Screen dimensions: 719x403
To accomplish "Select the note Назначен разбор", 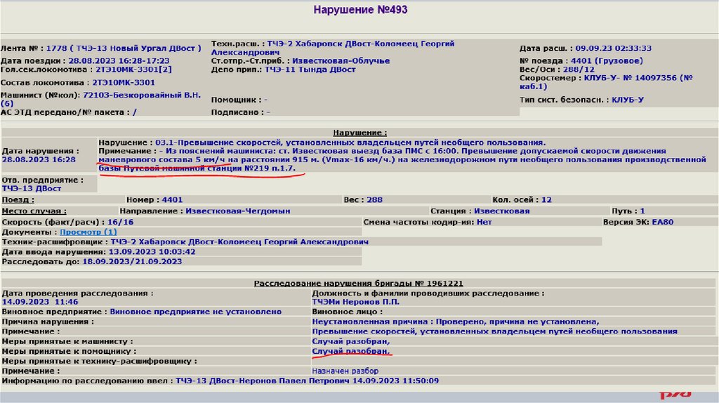I will (x=345, y=371).
